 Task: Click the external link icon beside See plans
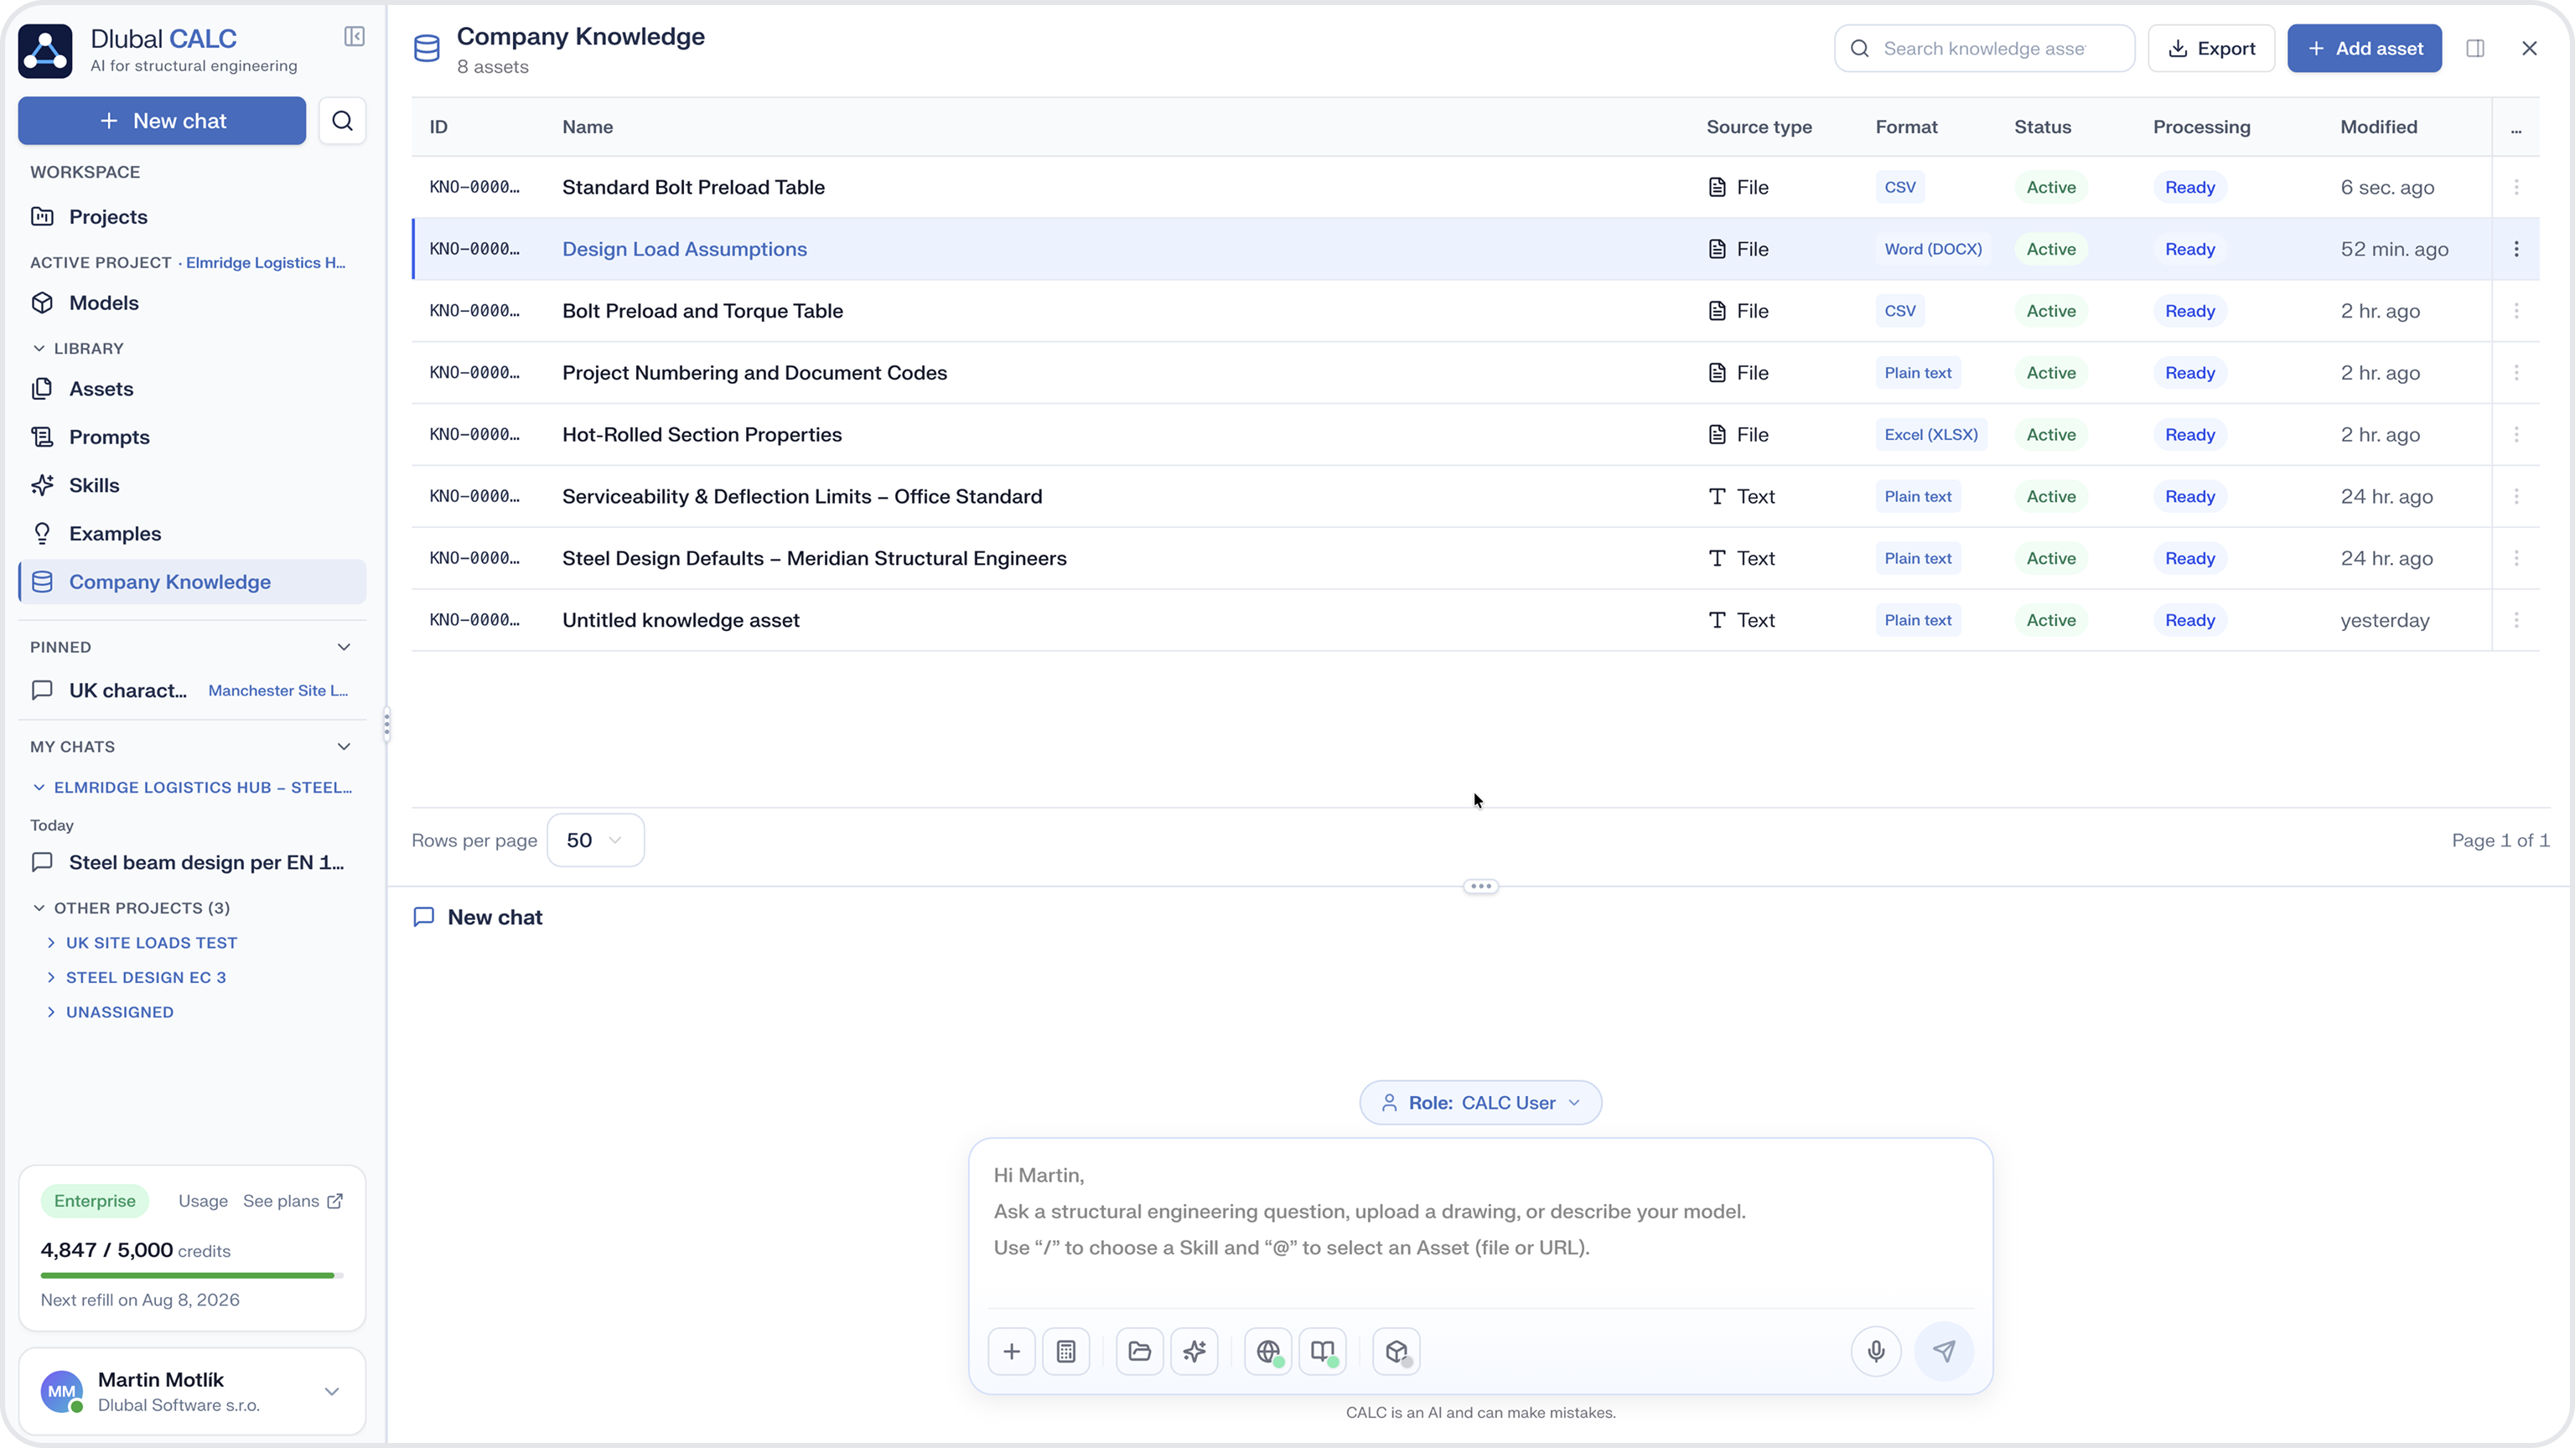(x=335, y=1201)
